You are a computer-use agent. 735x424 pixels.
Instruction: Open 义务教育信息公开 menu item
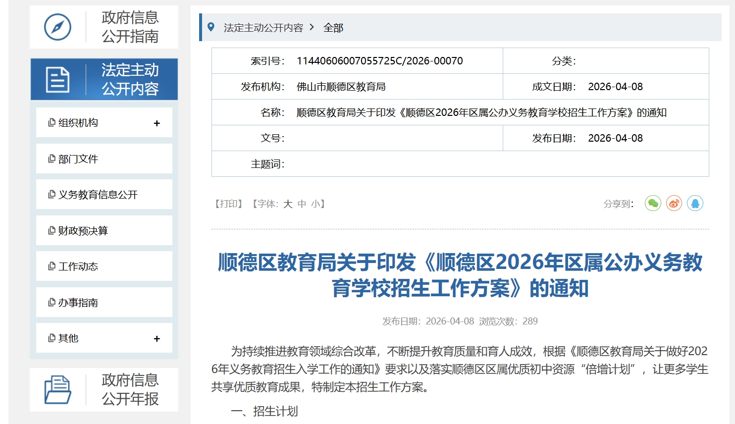coord(98,195)
